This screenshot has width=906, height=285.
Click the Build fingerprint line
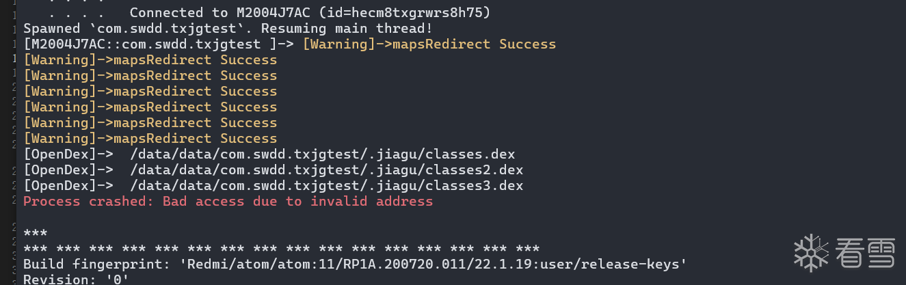(355, 264)
